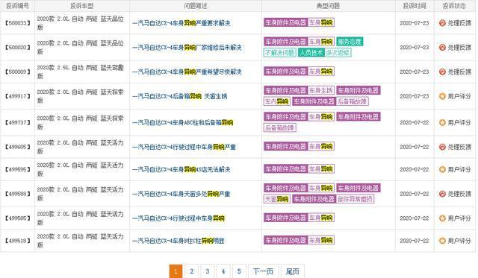This screenshot has height=278, width=478.
Task: Go to page 2
Action: click(191, 271)
